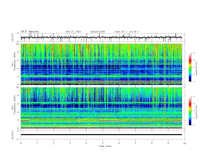This screenshot has height=161, width=208.
Task: Click the "2" kHz tick of ch.1 spectrogram
Action: (19, 77)
